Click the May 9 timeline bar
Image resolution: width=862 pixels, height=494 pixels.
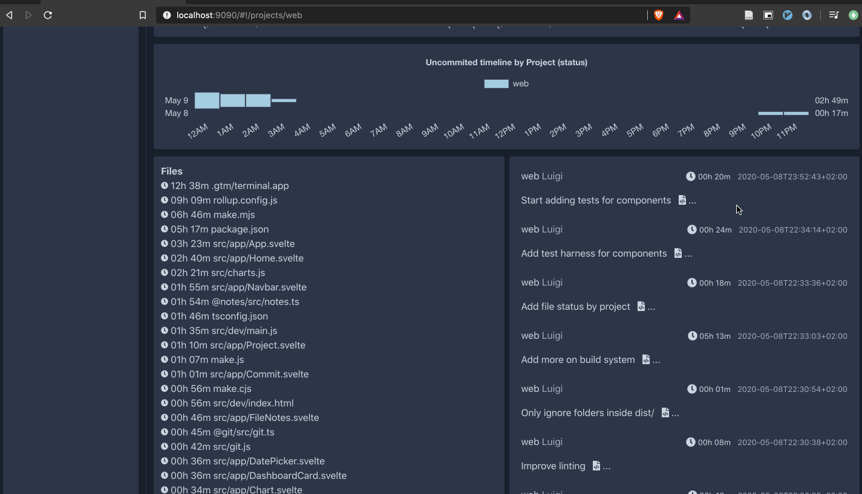click(233, 100)
